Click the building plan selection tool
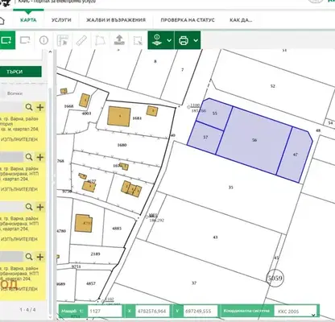335x322 pixels. (63, 40)
